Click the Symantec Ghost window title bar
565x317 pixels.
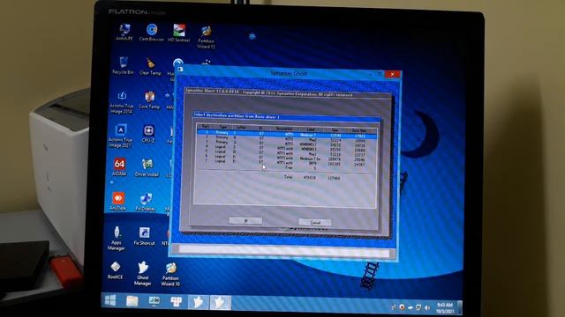[x=289, y=73]
